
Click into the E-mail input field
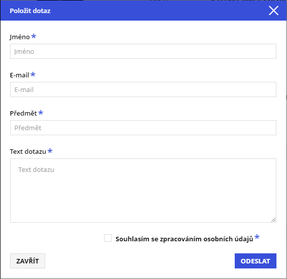click(143, 89)
